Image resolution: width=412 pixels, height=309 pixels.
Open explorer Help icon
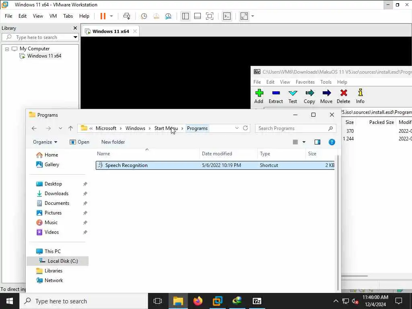pos(332,142)
